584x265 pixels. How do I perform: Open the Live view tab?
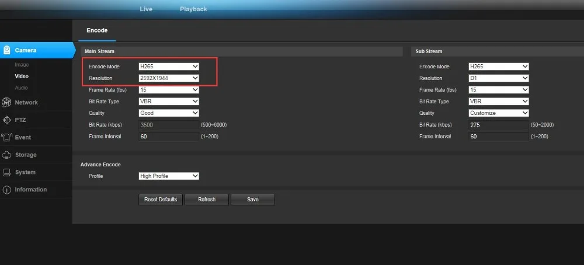tap(146, 9)
